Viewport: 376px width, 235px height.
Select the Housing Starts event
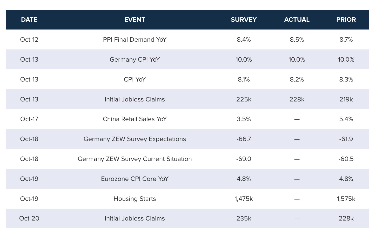tap(135, 199)
